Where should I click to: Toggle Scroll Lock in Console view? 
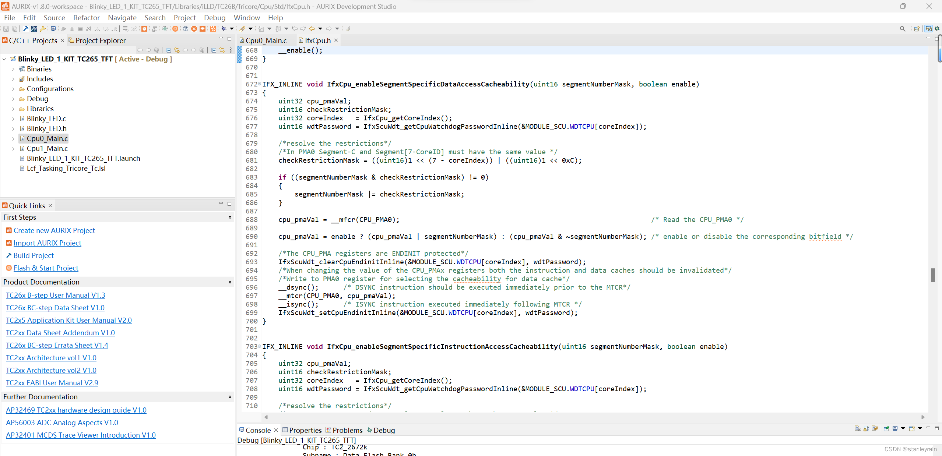click(866, 428)
